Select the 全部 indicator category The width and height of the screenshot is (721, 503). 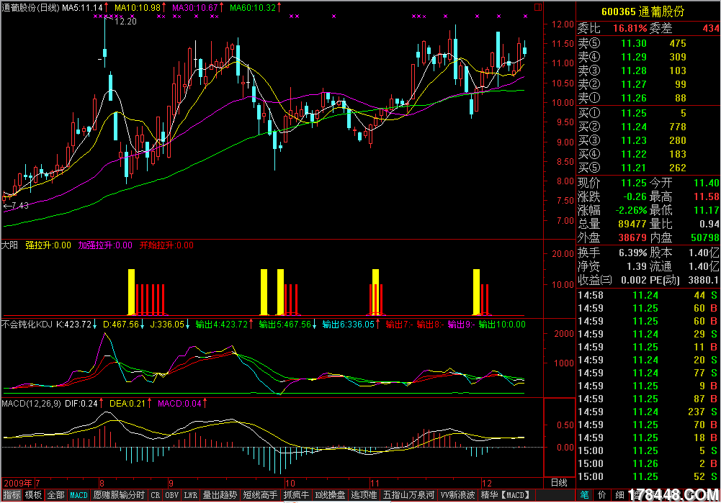click(x=56, y=495)
